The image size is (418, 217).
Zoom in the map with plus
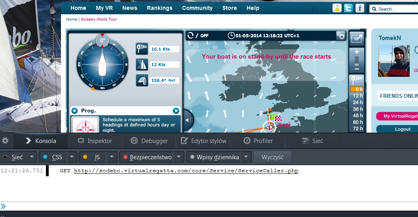(x=357, y=52)
